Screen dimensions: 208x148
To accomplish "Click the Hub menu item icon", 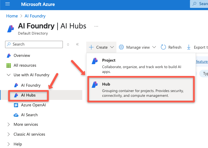I will pyautogui.click(x=95, y=85).
